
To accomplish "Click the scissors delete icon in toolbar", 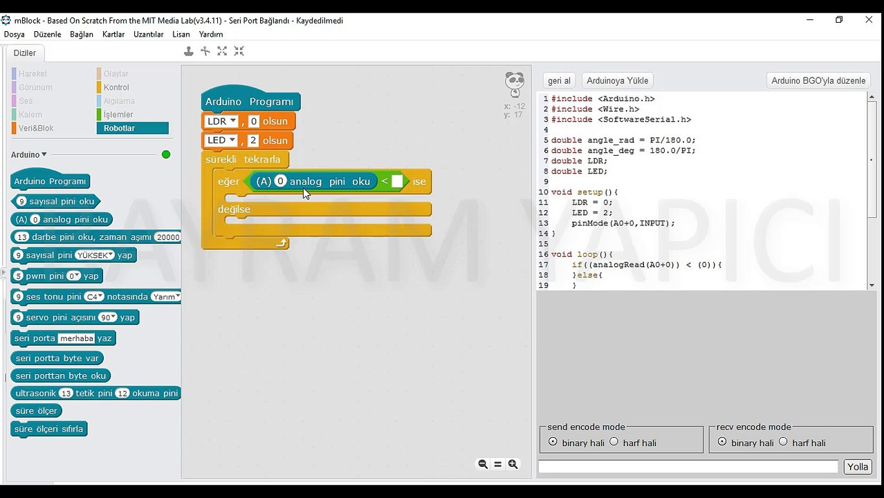I will pos(205,51).
